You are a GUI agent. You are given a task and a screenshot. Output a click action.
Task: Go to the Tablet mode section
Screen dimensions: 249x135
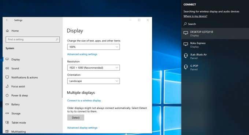click(32, 123)
